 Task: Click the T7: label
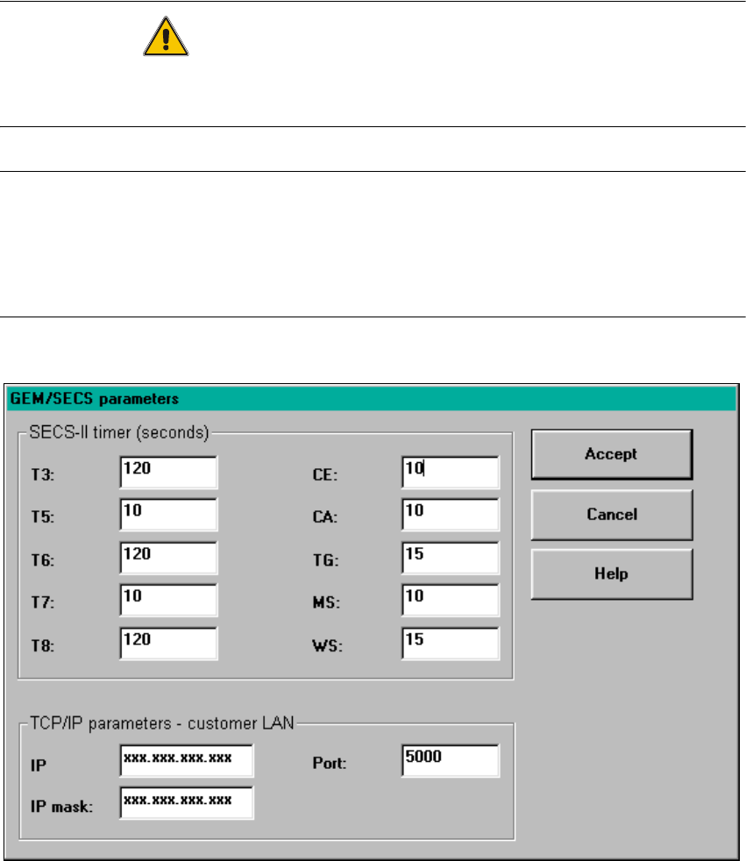(43, 602)
